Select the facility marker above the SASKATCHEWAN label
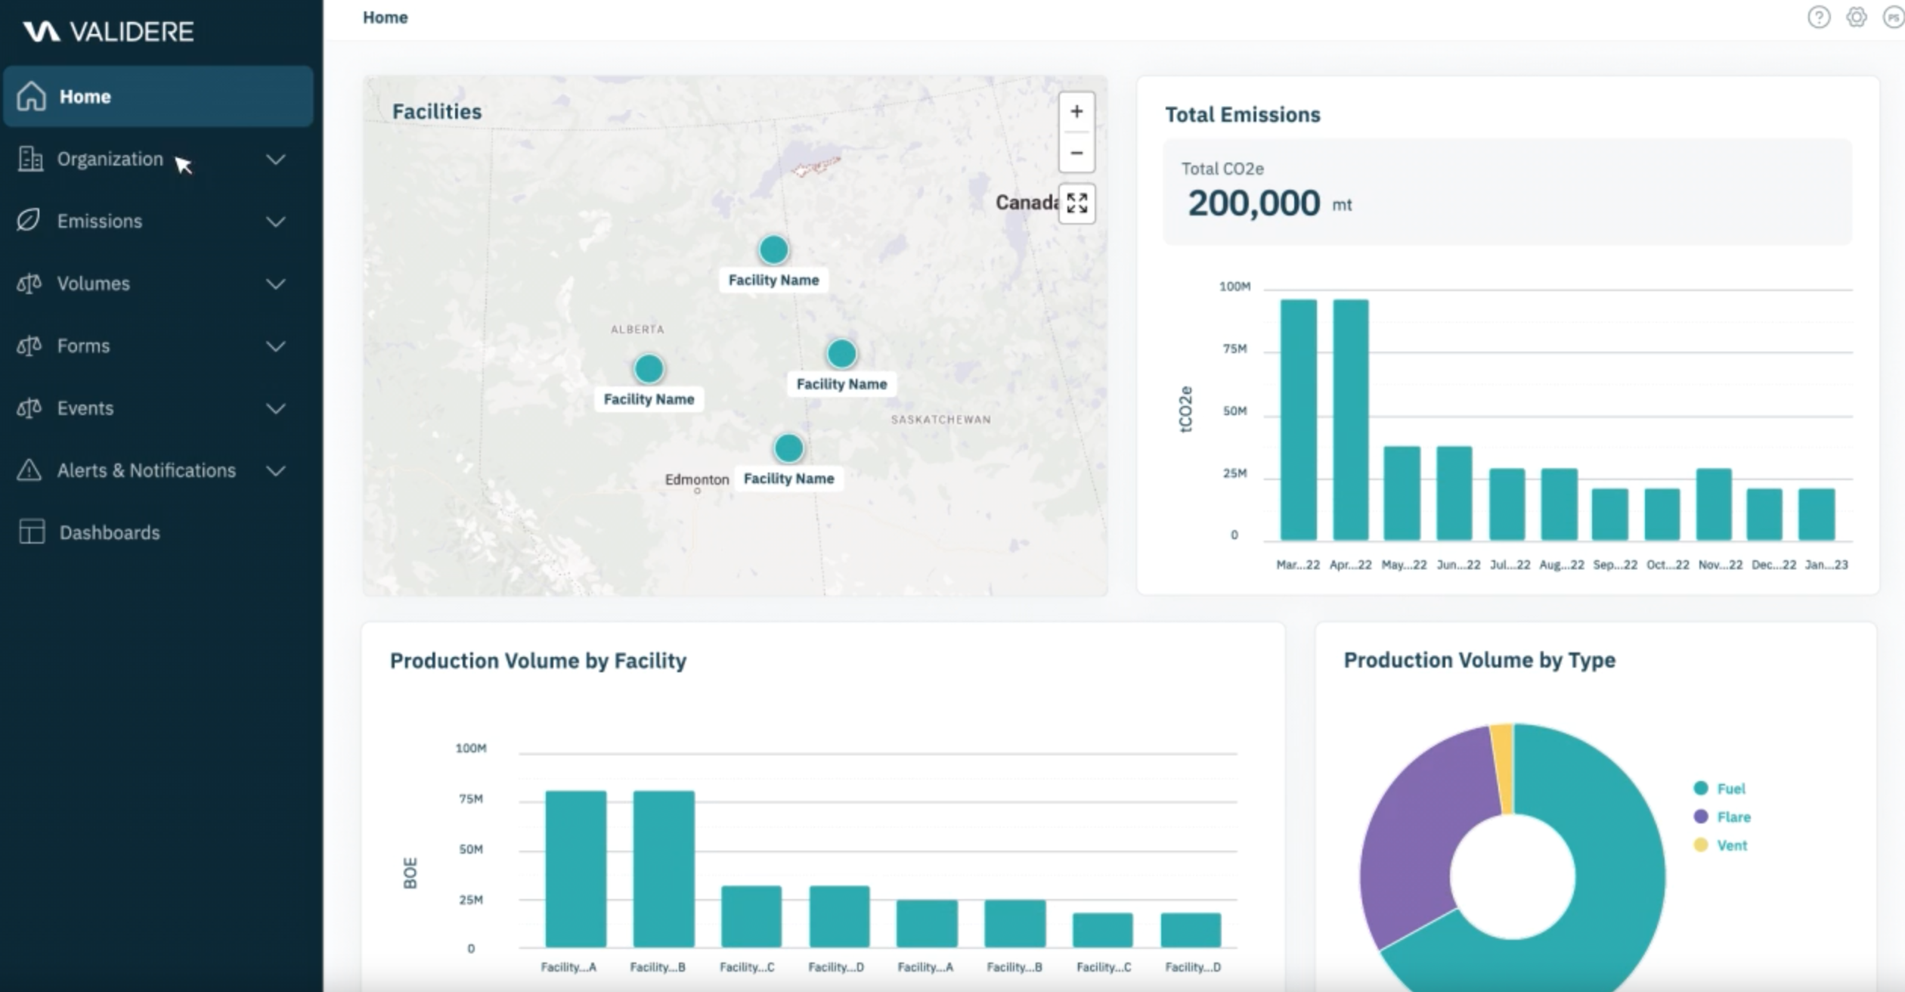Viewport: 1905px width, 992px height. [841, 353]
